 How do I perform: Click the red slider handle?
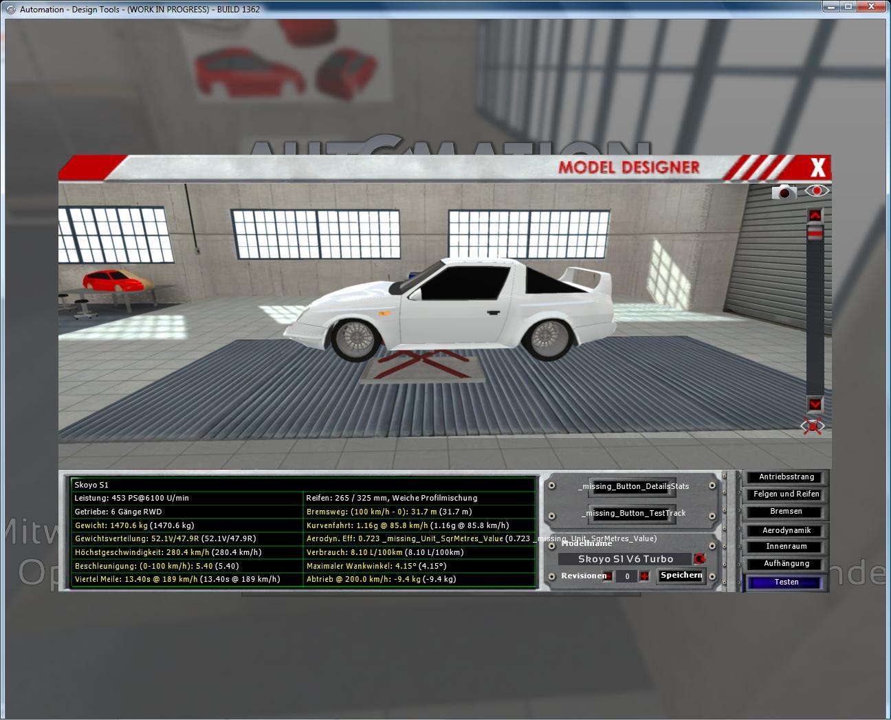coord(815,234)
